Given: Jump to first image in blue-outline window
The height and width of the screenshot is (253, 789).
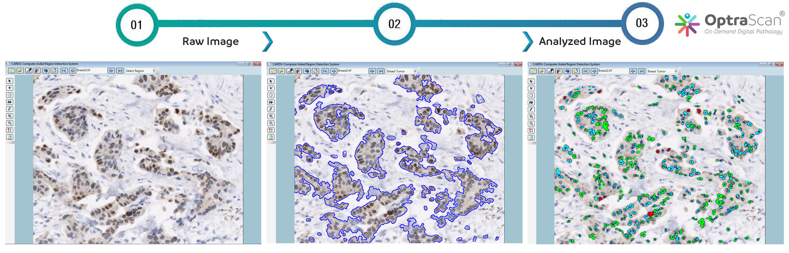Looking at the screenshot, I should coord(325,71).
